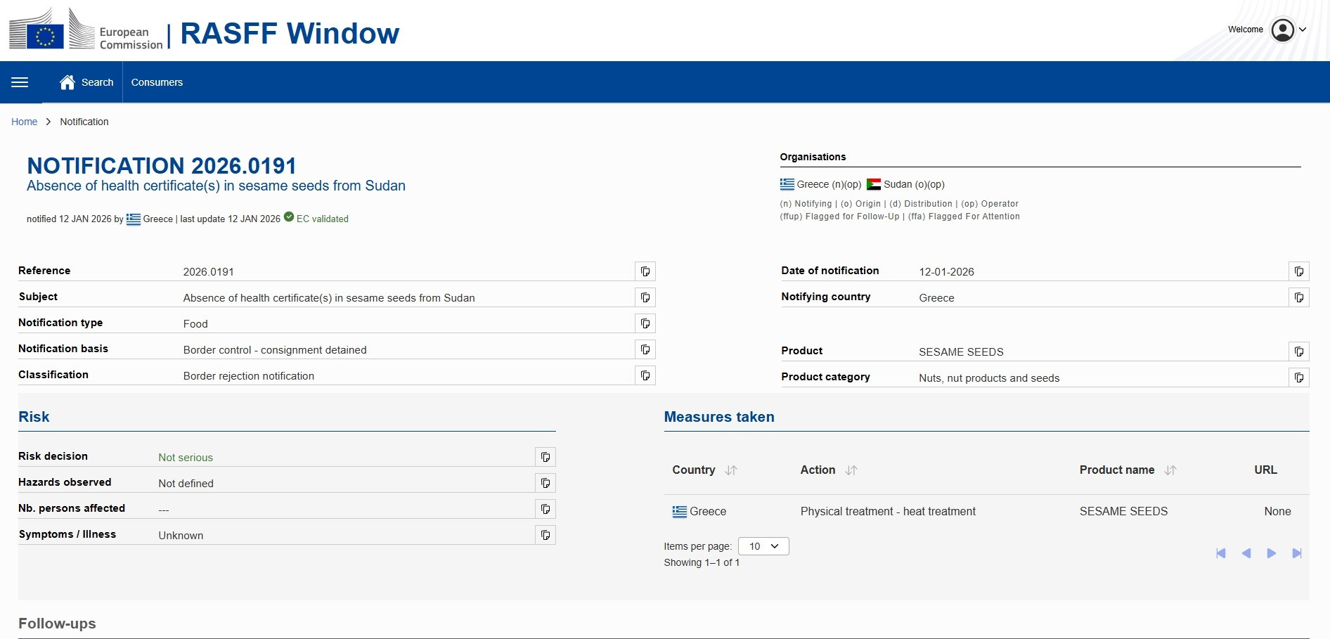Copy the Product category value
Viewport: 1330px width, 639px height.
[1298, 377]
